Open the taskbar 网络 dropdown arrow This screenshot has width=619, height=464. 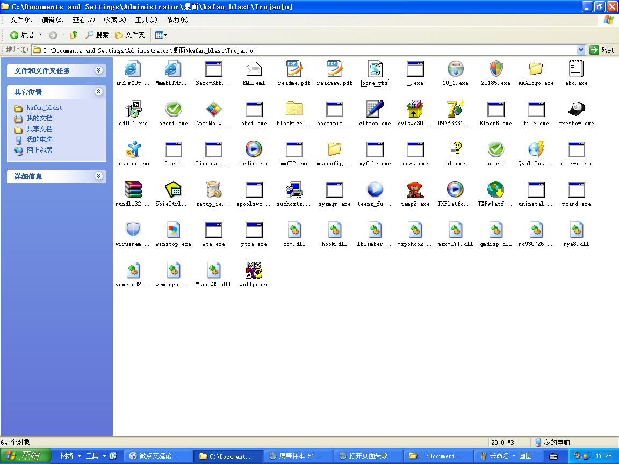[x=79, y=456]
